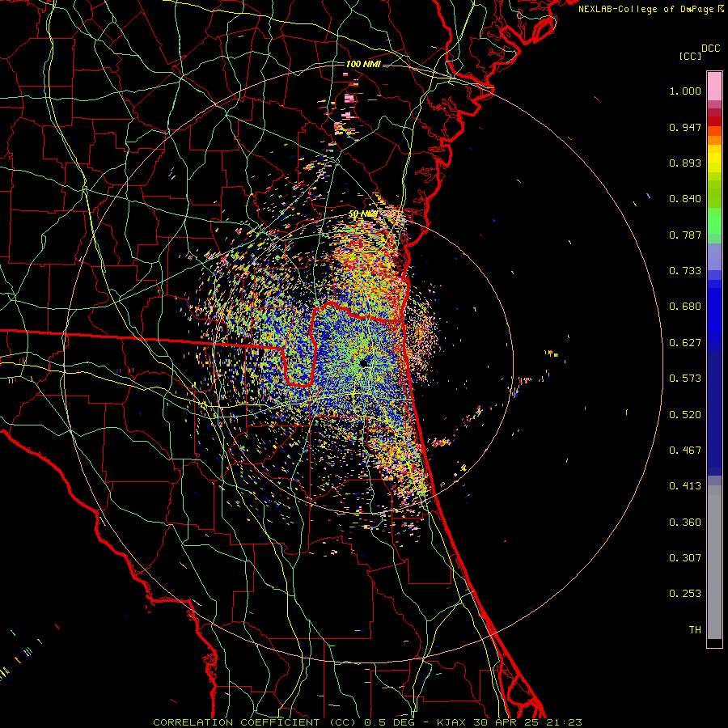Click the 50 NMI range ring label
This screenshot has height=728, width=728.
click(x=363, y=214)
